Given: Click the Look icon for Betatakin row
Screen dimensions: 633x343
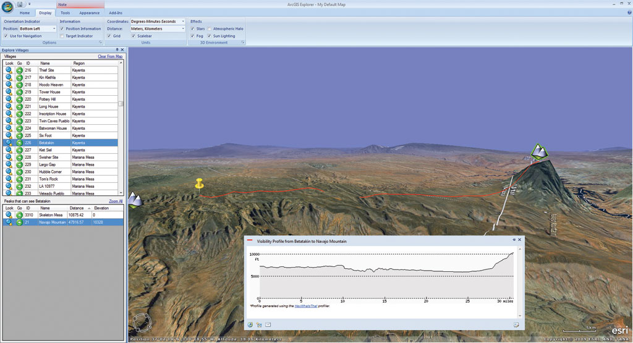Looking at the screenshot, I should [9, 143].
